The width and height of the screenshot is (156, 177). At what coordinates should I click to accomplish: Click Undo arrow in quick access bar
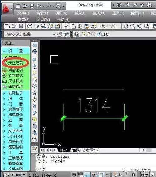tap(39, 6)
